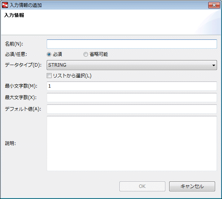
Task: Click the greyed-out OK button
Action: (x=142, y=186)
